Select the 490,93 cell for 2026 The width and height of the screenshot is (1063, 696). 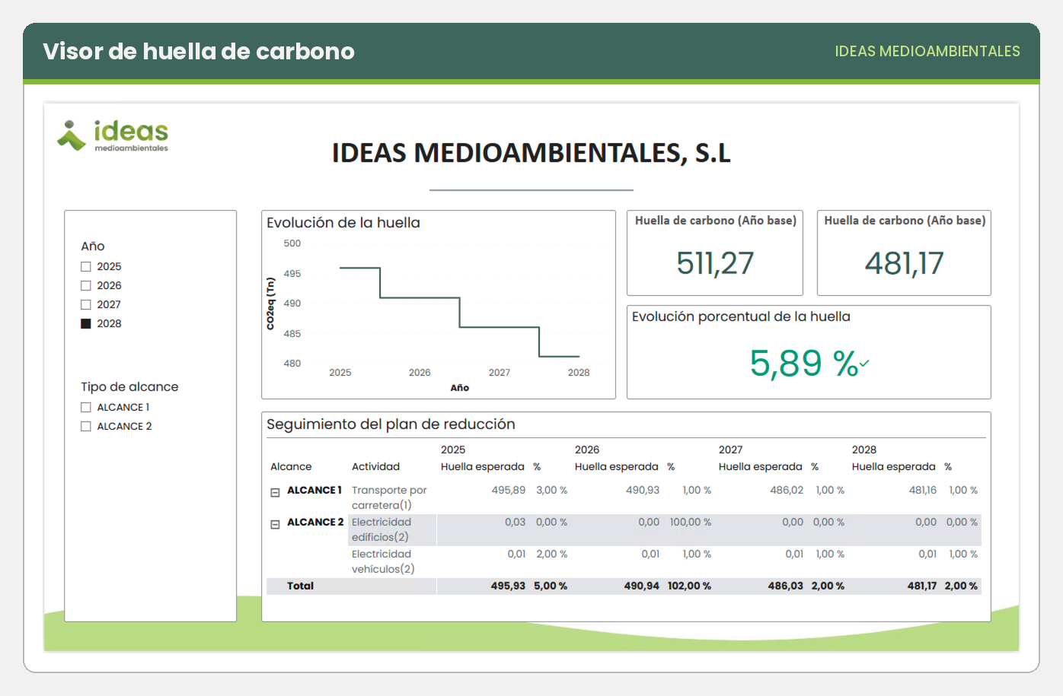coord(643,490)
